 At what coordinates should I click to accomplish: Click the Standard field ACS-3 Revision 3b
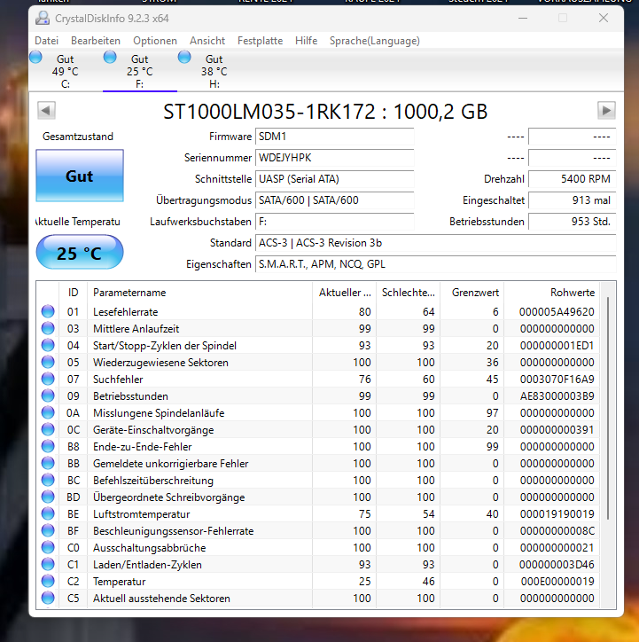(x=436, y=243)
